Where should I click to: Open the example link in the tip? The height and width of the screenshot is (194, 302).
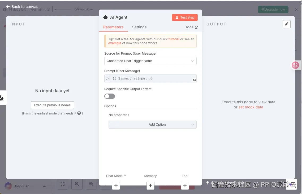tap(115, 43)
